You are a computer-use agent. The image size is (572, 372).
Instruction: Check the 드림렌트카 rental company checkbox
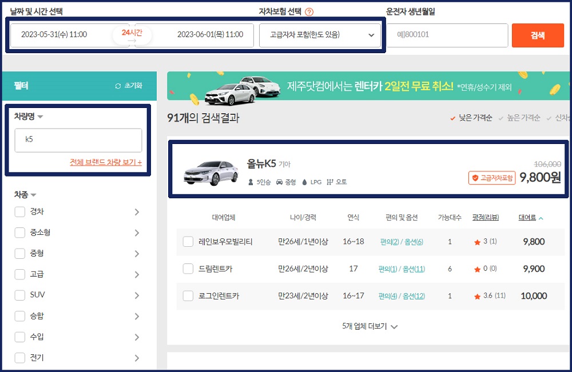tap(188, 269)
